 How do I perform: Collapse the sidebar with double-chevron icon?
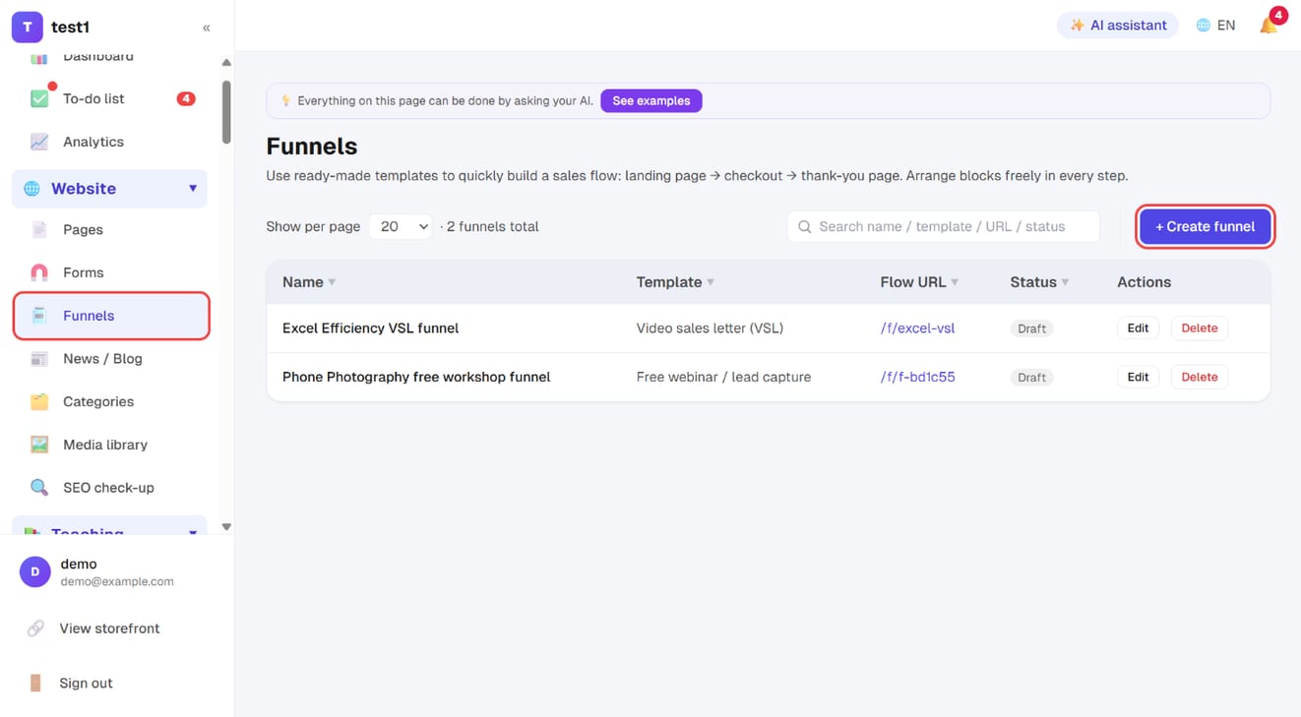pyautogui.click(x=206, y=28)
